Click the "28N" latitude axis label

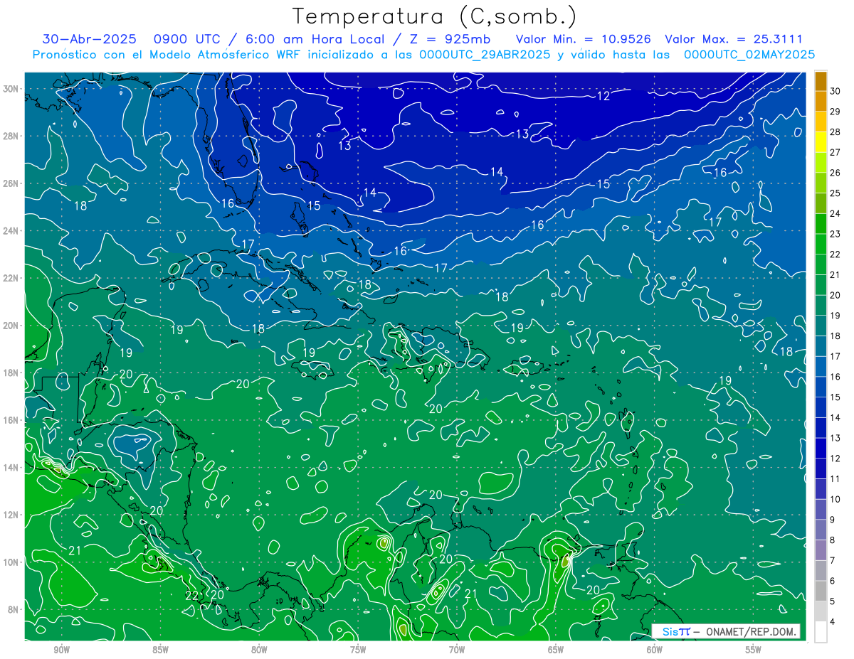pyautogui.click(x=11, y=136)
